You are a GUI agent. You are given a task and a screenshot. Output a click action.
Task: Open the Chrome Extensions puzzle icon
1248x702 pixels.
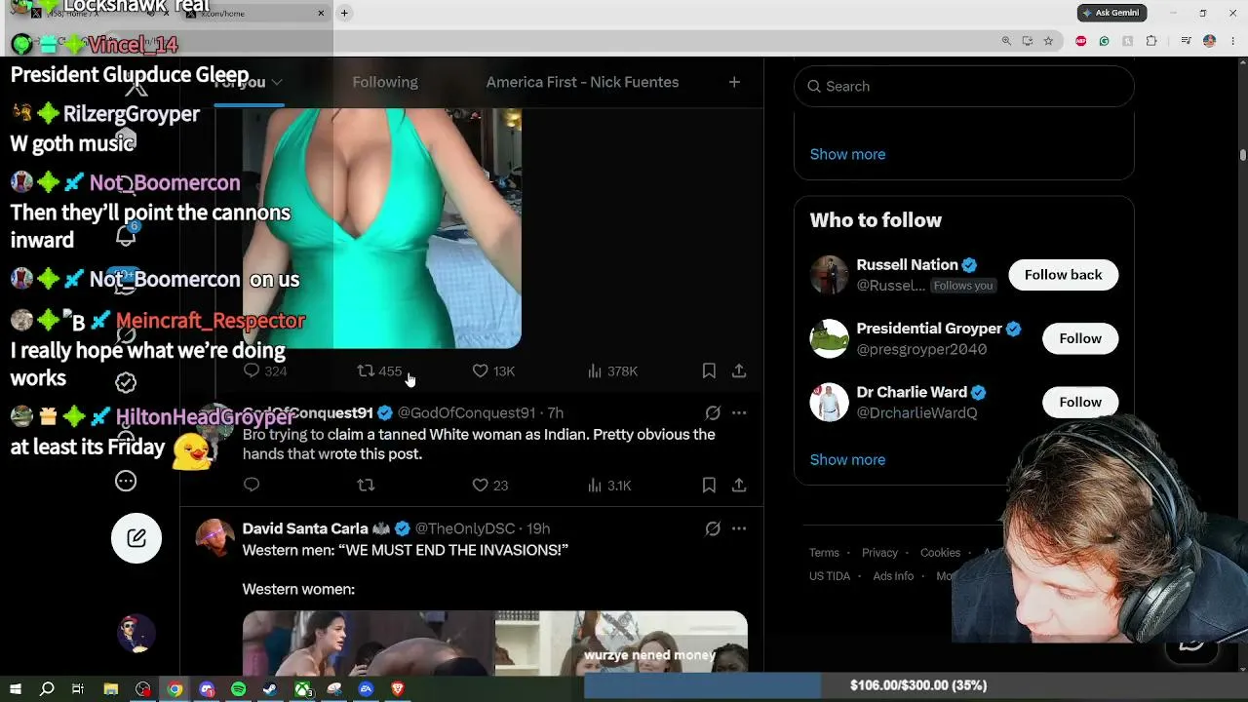click(1151, 41)
